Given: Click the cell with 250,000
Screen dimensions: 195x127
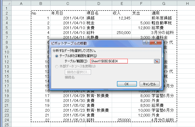Looking at the screenshot, I should 122,33.
